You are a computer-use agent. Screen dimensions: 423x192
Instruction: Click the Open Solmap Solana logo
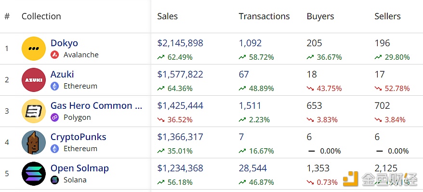coord(34,173)
